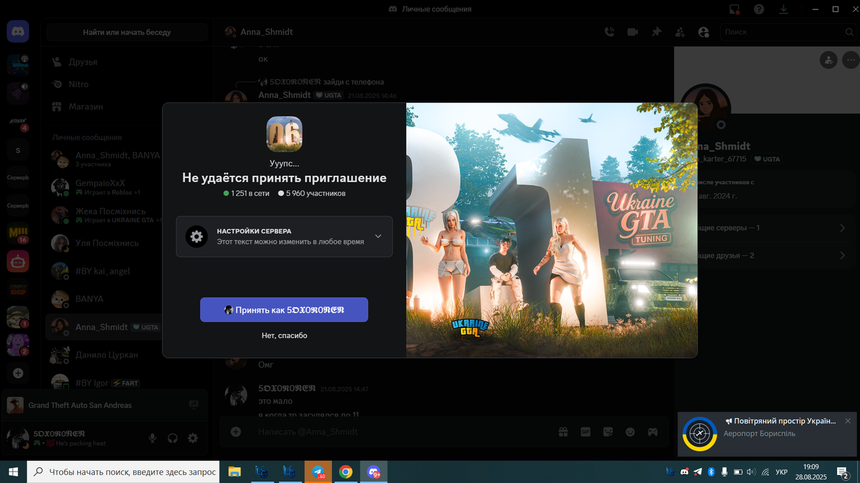Click the Ukraine GTA invite banner image
This screenshot has width=860, height=483.
(552, 230)
